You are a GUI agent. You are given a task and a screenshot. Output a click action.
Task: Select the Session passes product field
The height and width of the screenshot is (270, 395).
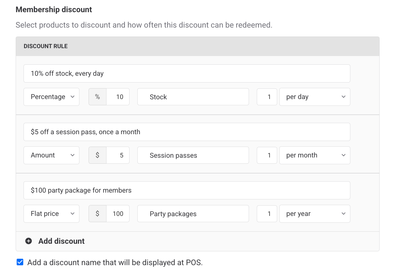coord(193,155)
